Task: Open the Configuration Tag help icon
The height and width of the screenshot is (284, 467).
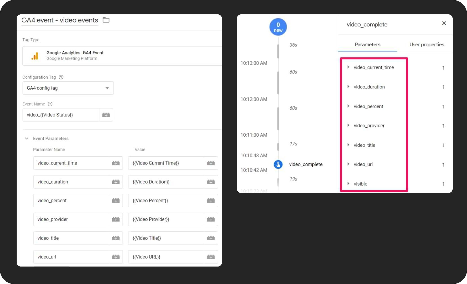Action: [61, 77]
